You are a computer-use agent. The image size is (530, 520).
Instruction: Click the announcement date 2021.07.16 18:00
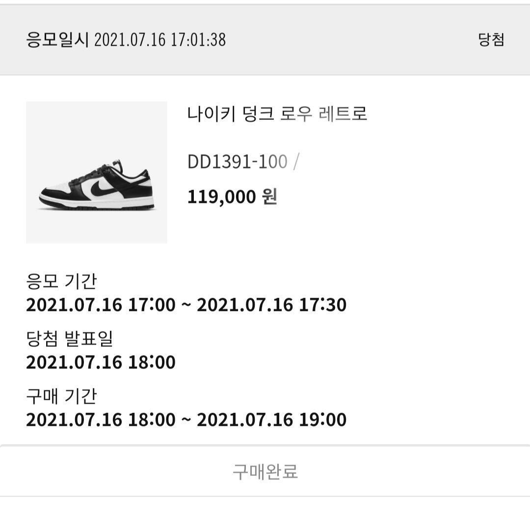tap(101, 362)
